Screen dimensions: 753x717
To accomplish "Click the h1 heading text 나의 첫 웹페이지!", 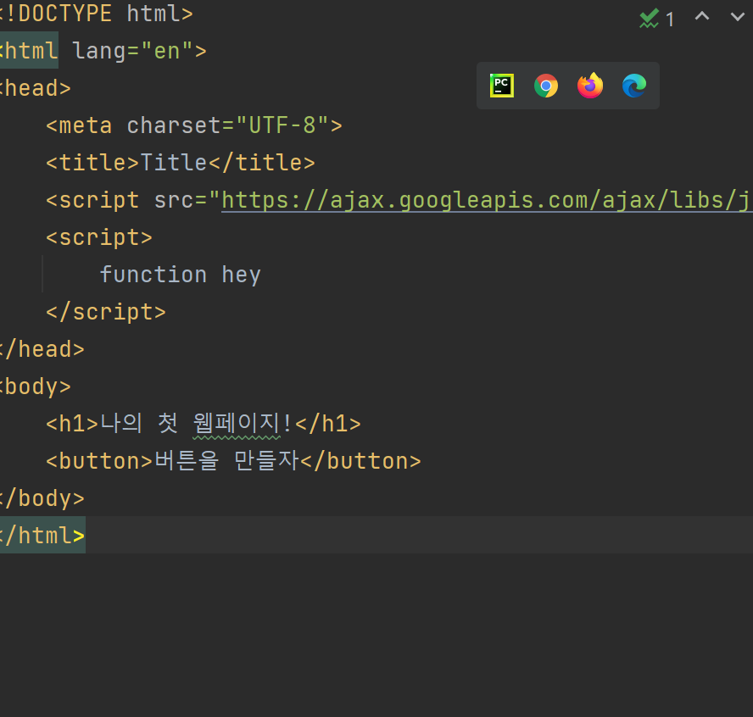I will coord(196,424).
